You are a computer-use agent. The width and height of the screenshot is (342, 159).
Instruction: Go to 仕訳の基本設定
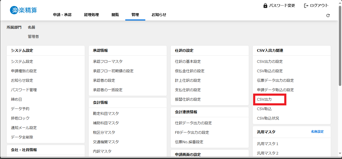coord(188,61)
